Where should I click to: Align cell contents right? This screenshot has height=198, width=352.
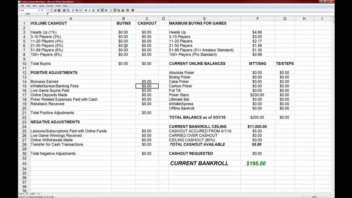point(106,10)
